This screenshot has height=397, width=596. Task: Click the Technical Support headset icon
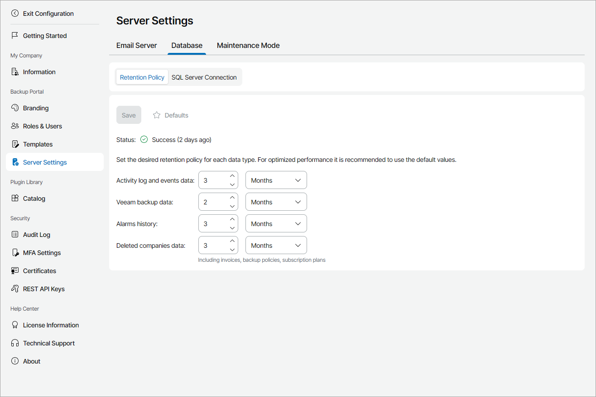[15, 343]
